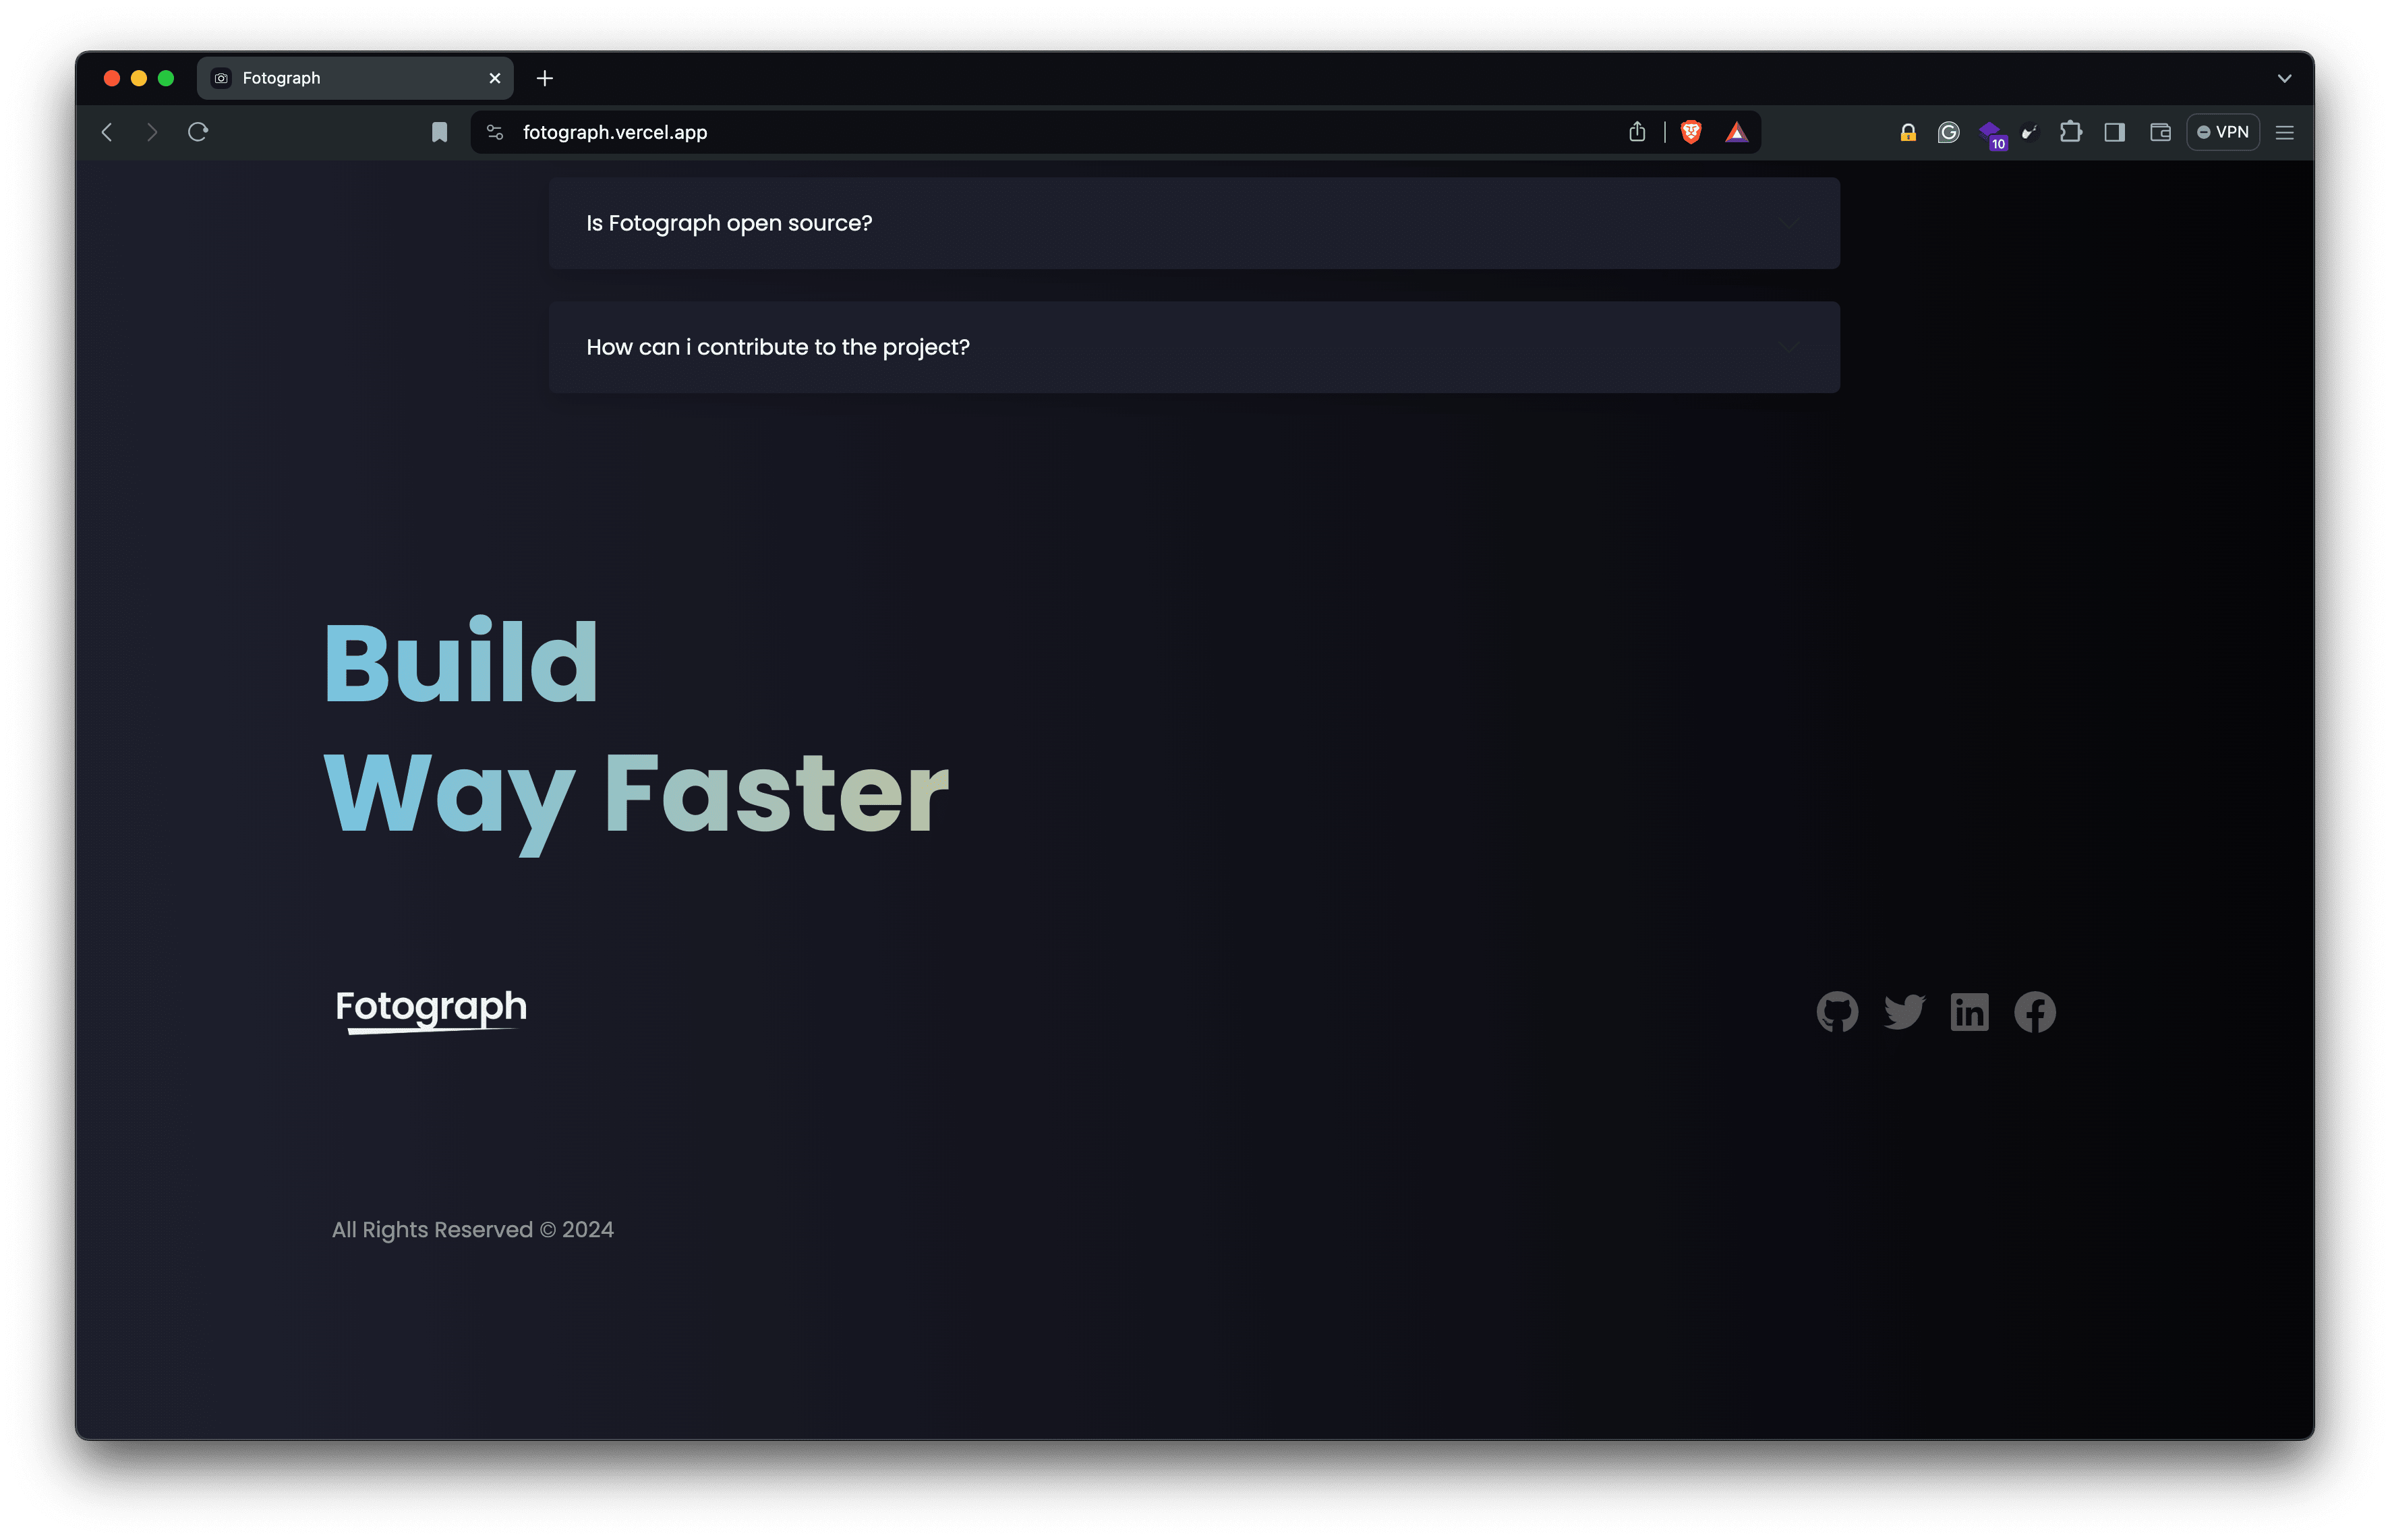Open the browser hamburger main menu
This screenshot has width=2390, height=1540.
(2285, 132)
